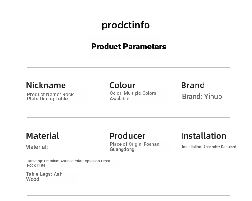Select Table Legs: Ash Wood text
The width and height of the screenshot is (252, 201).
(x=44, y=176)
